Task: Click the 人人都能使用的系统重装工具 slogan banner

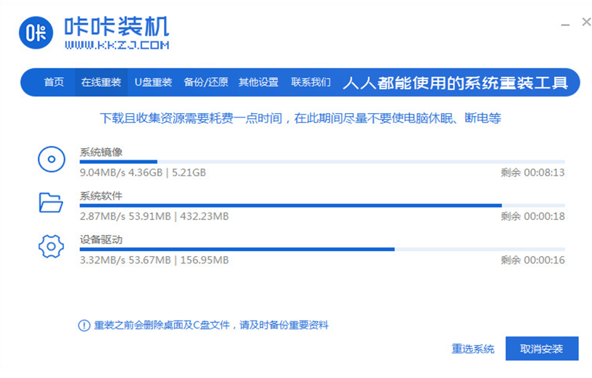Action: tap(455, 83)
